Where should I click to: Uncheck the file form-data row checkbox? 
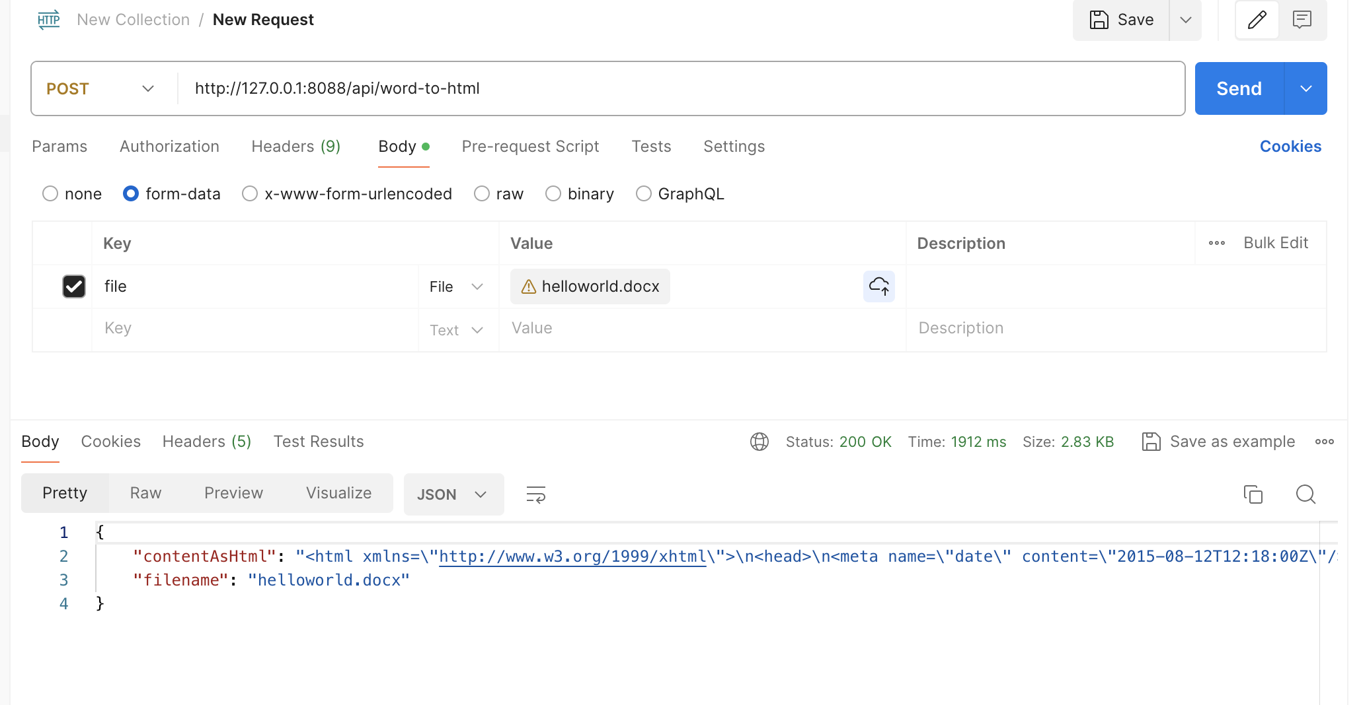pyautogui.click(x=73, y=286)
